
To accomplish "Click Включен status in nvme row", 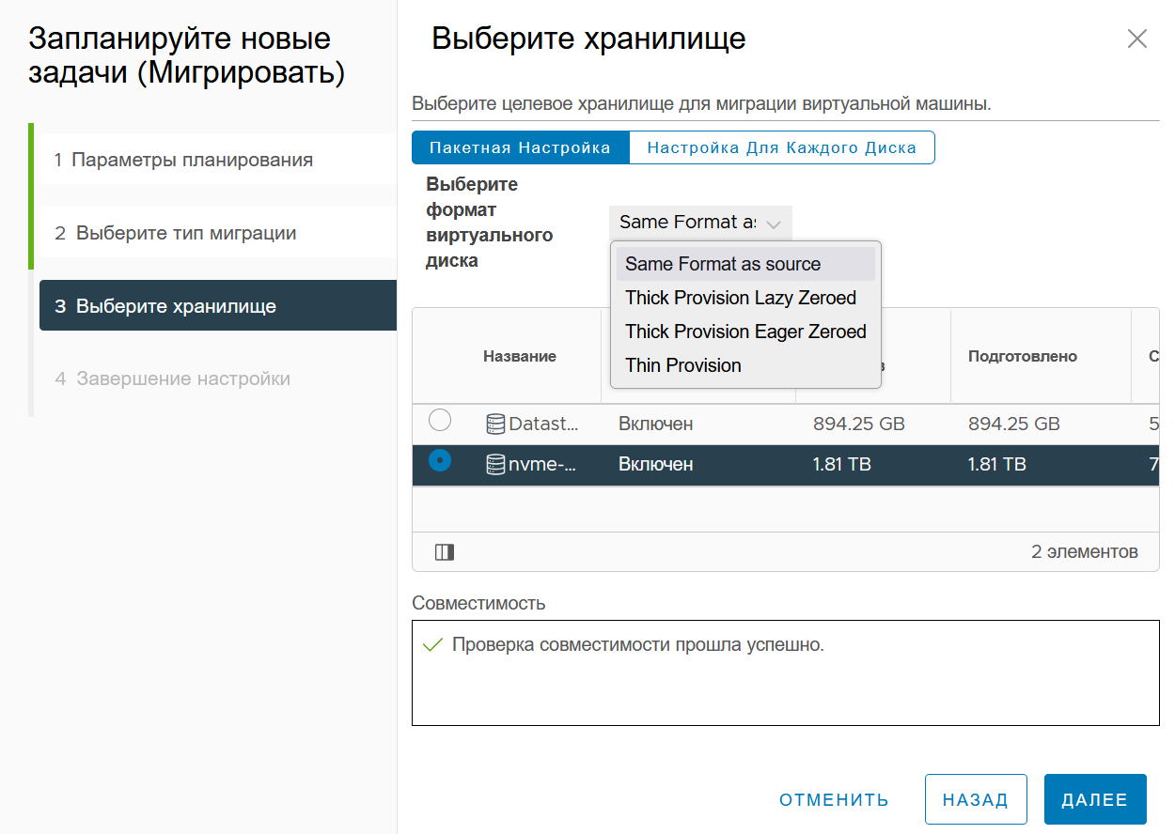I will pyautogui.click(x=656, y=464).
